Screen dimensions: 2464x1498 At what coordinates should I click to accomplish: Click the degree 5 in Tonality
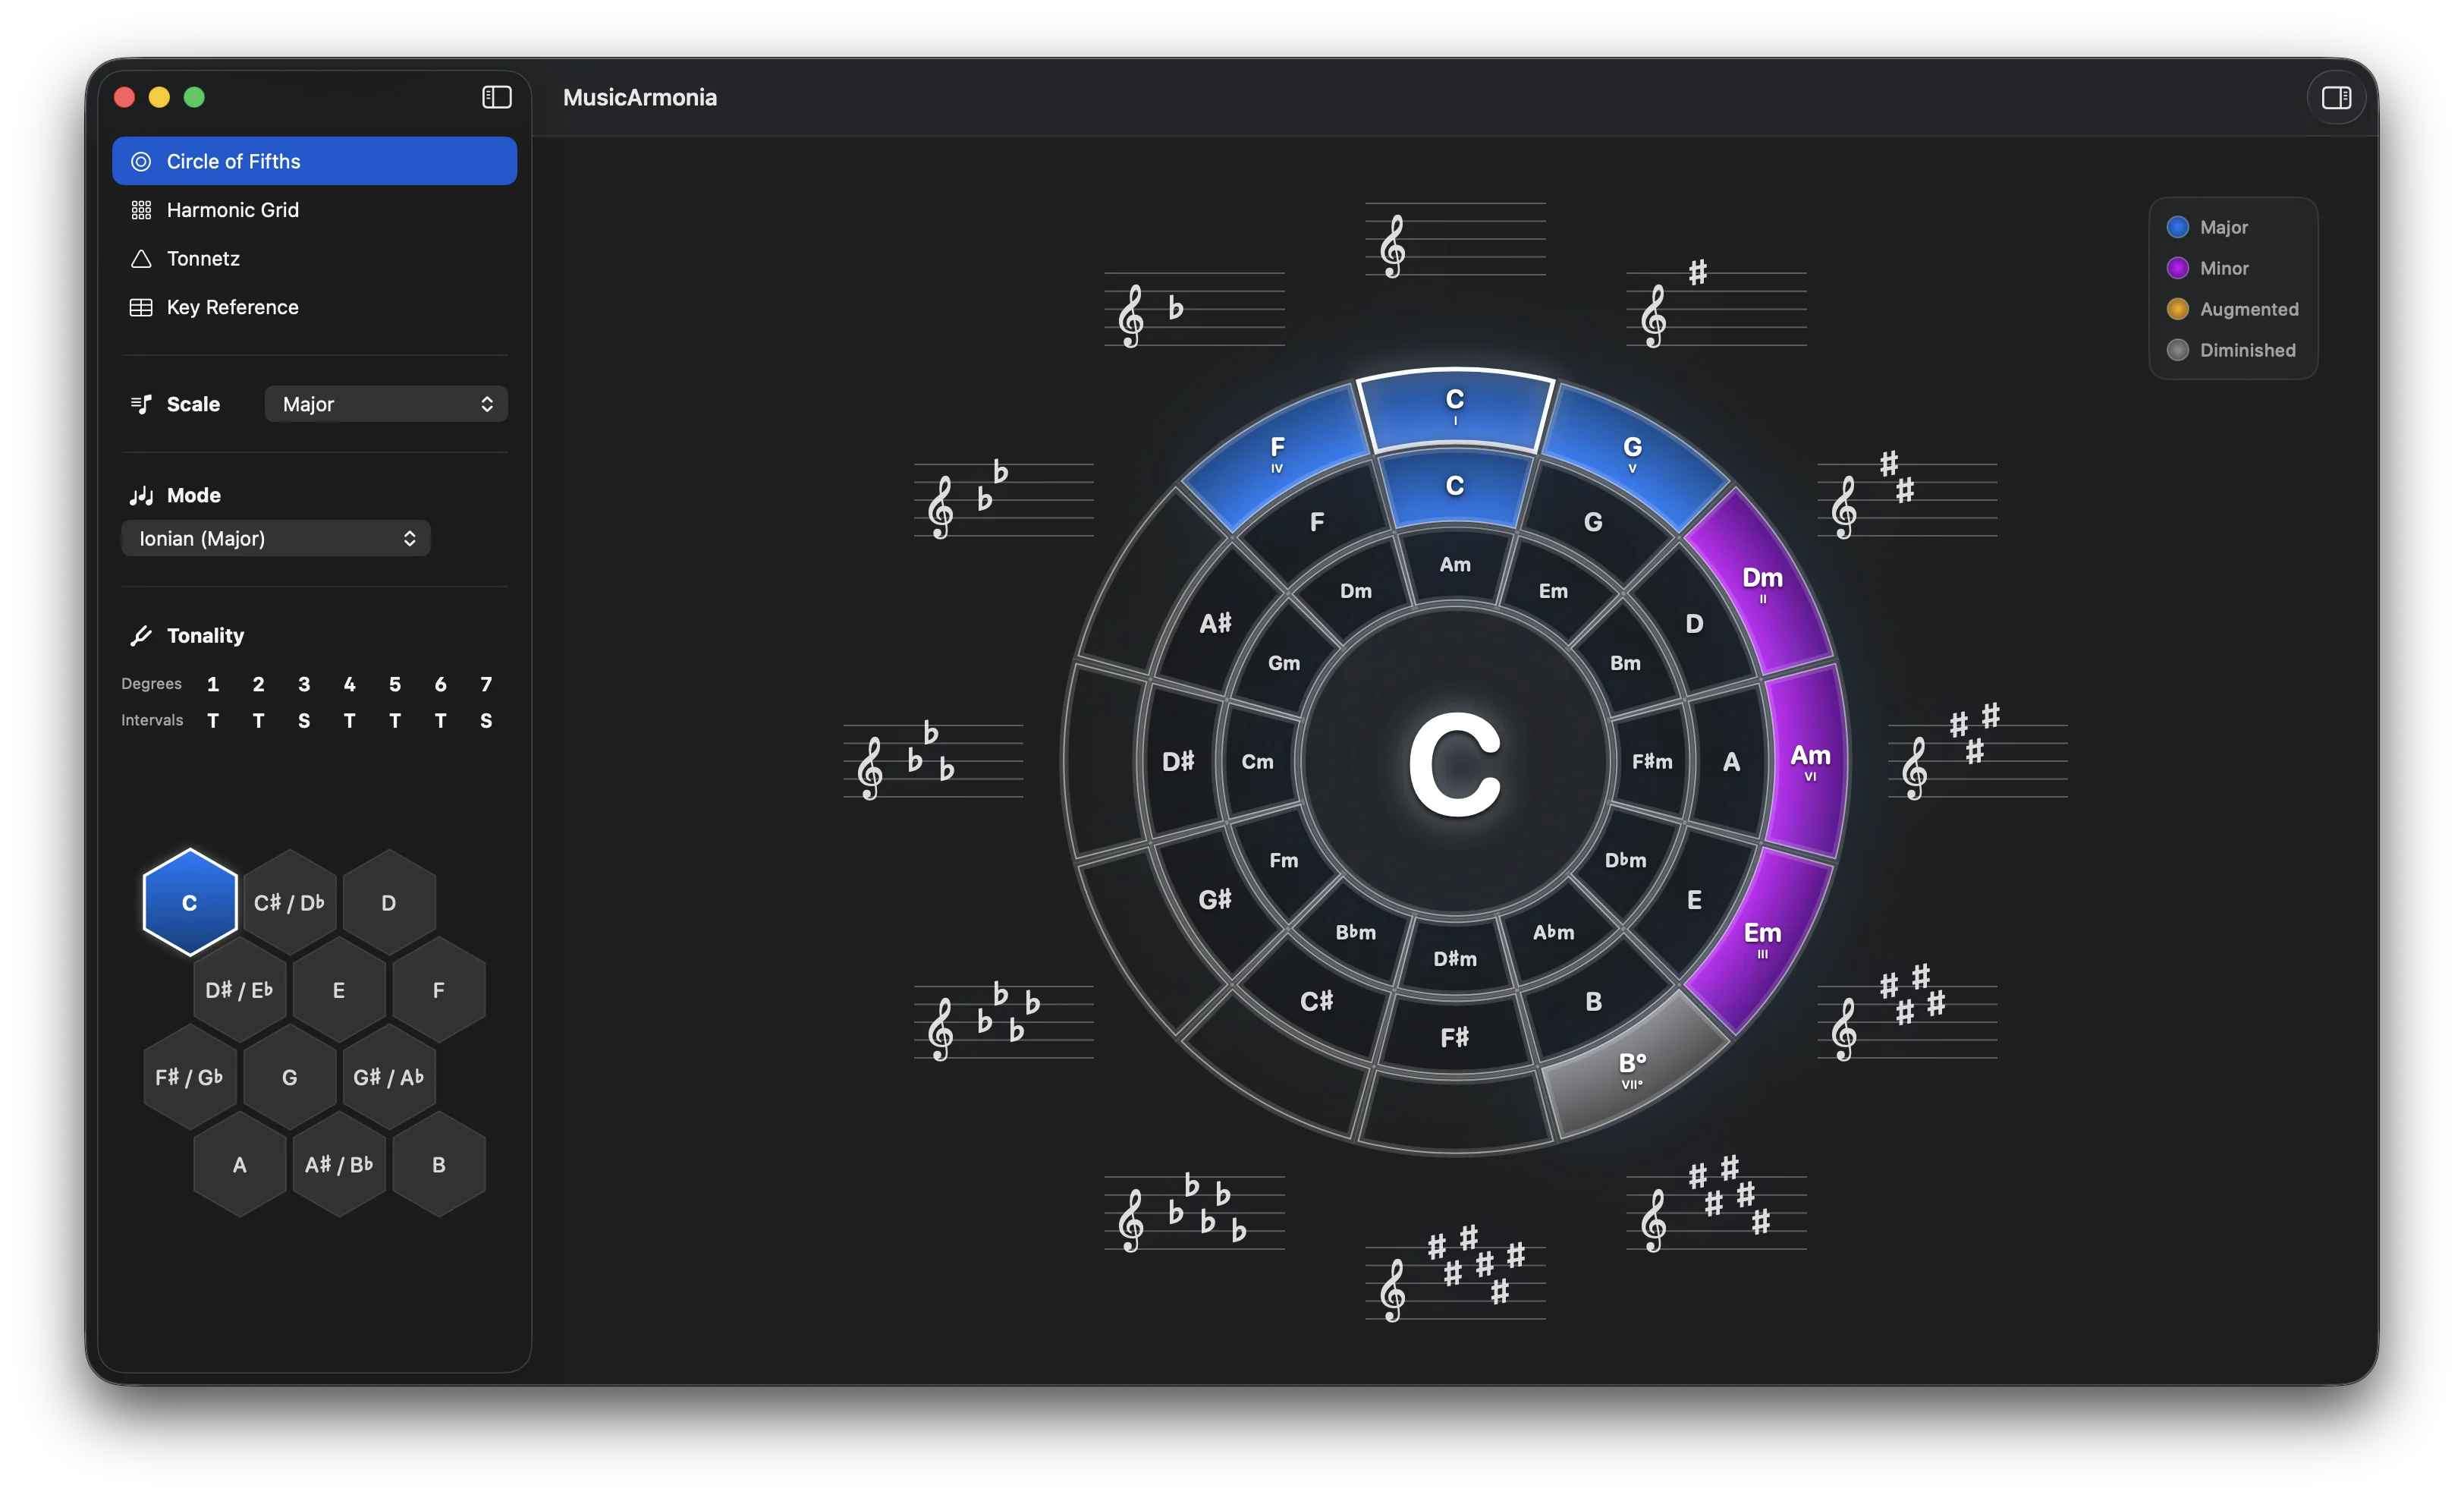[x=395, y=684]
